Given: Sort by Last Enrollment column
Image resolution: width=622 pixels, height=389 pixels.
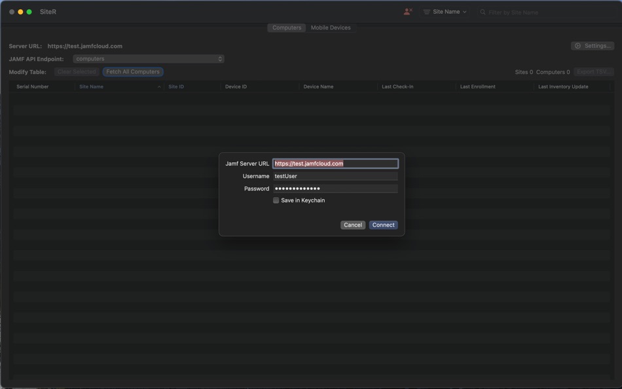Looking at the screenshot, I should coord(477,86).
